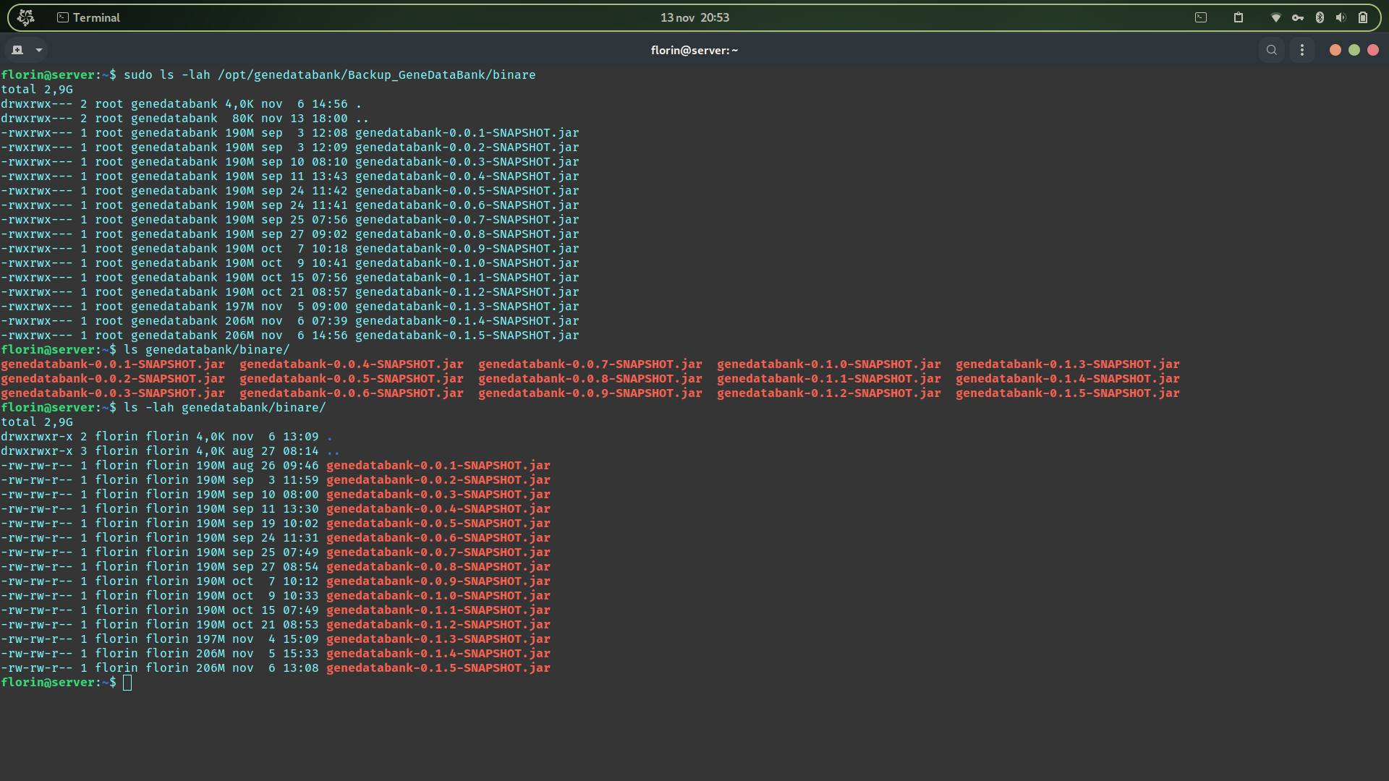Click the Terminal app menu in top bar
Image resolution: width=1389 pixels, height=781 pixels.
(x=88, y=17)
